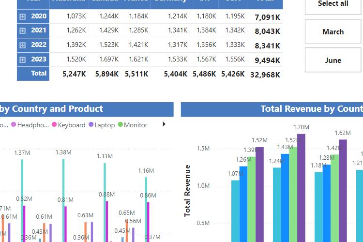
Task: Click the 32,968K grand total cell
Action: tap(265, 75)
